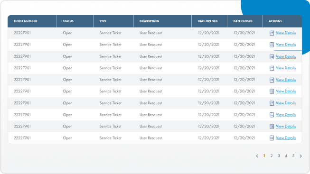Sort by the Status column header
The height and width of the screenshot is (174, 310).
68,21
